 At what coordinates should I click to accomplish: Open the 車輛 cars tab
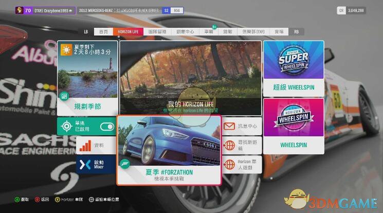(209, 32)
